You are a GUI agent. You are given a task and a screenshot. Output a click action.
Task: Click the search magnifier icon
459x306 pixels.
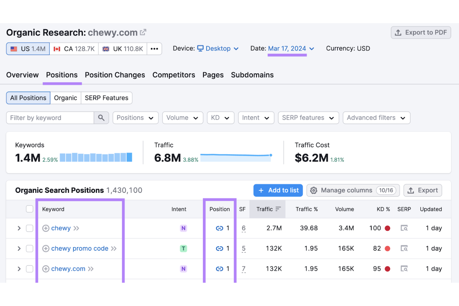[101, 118]
